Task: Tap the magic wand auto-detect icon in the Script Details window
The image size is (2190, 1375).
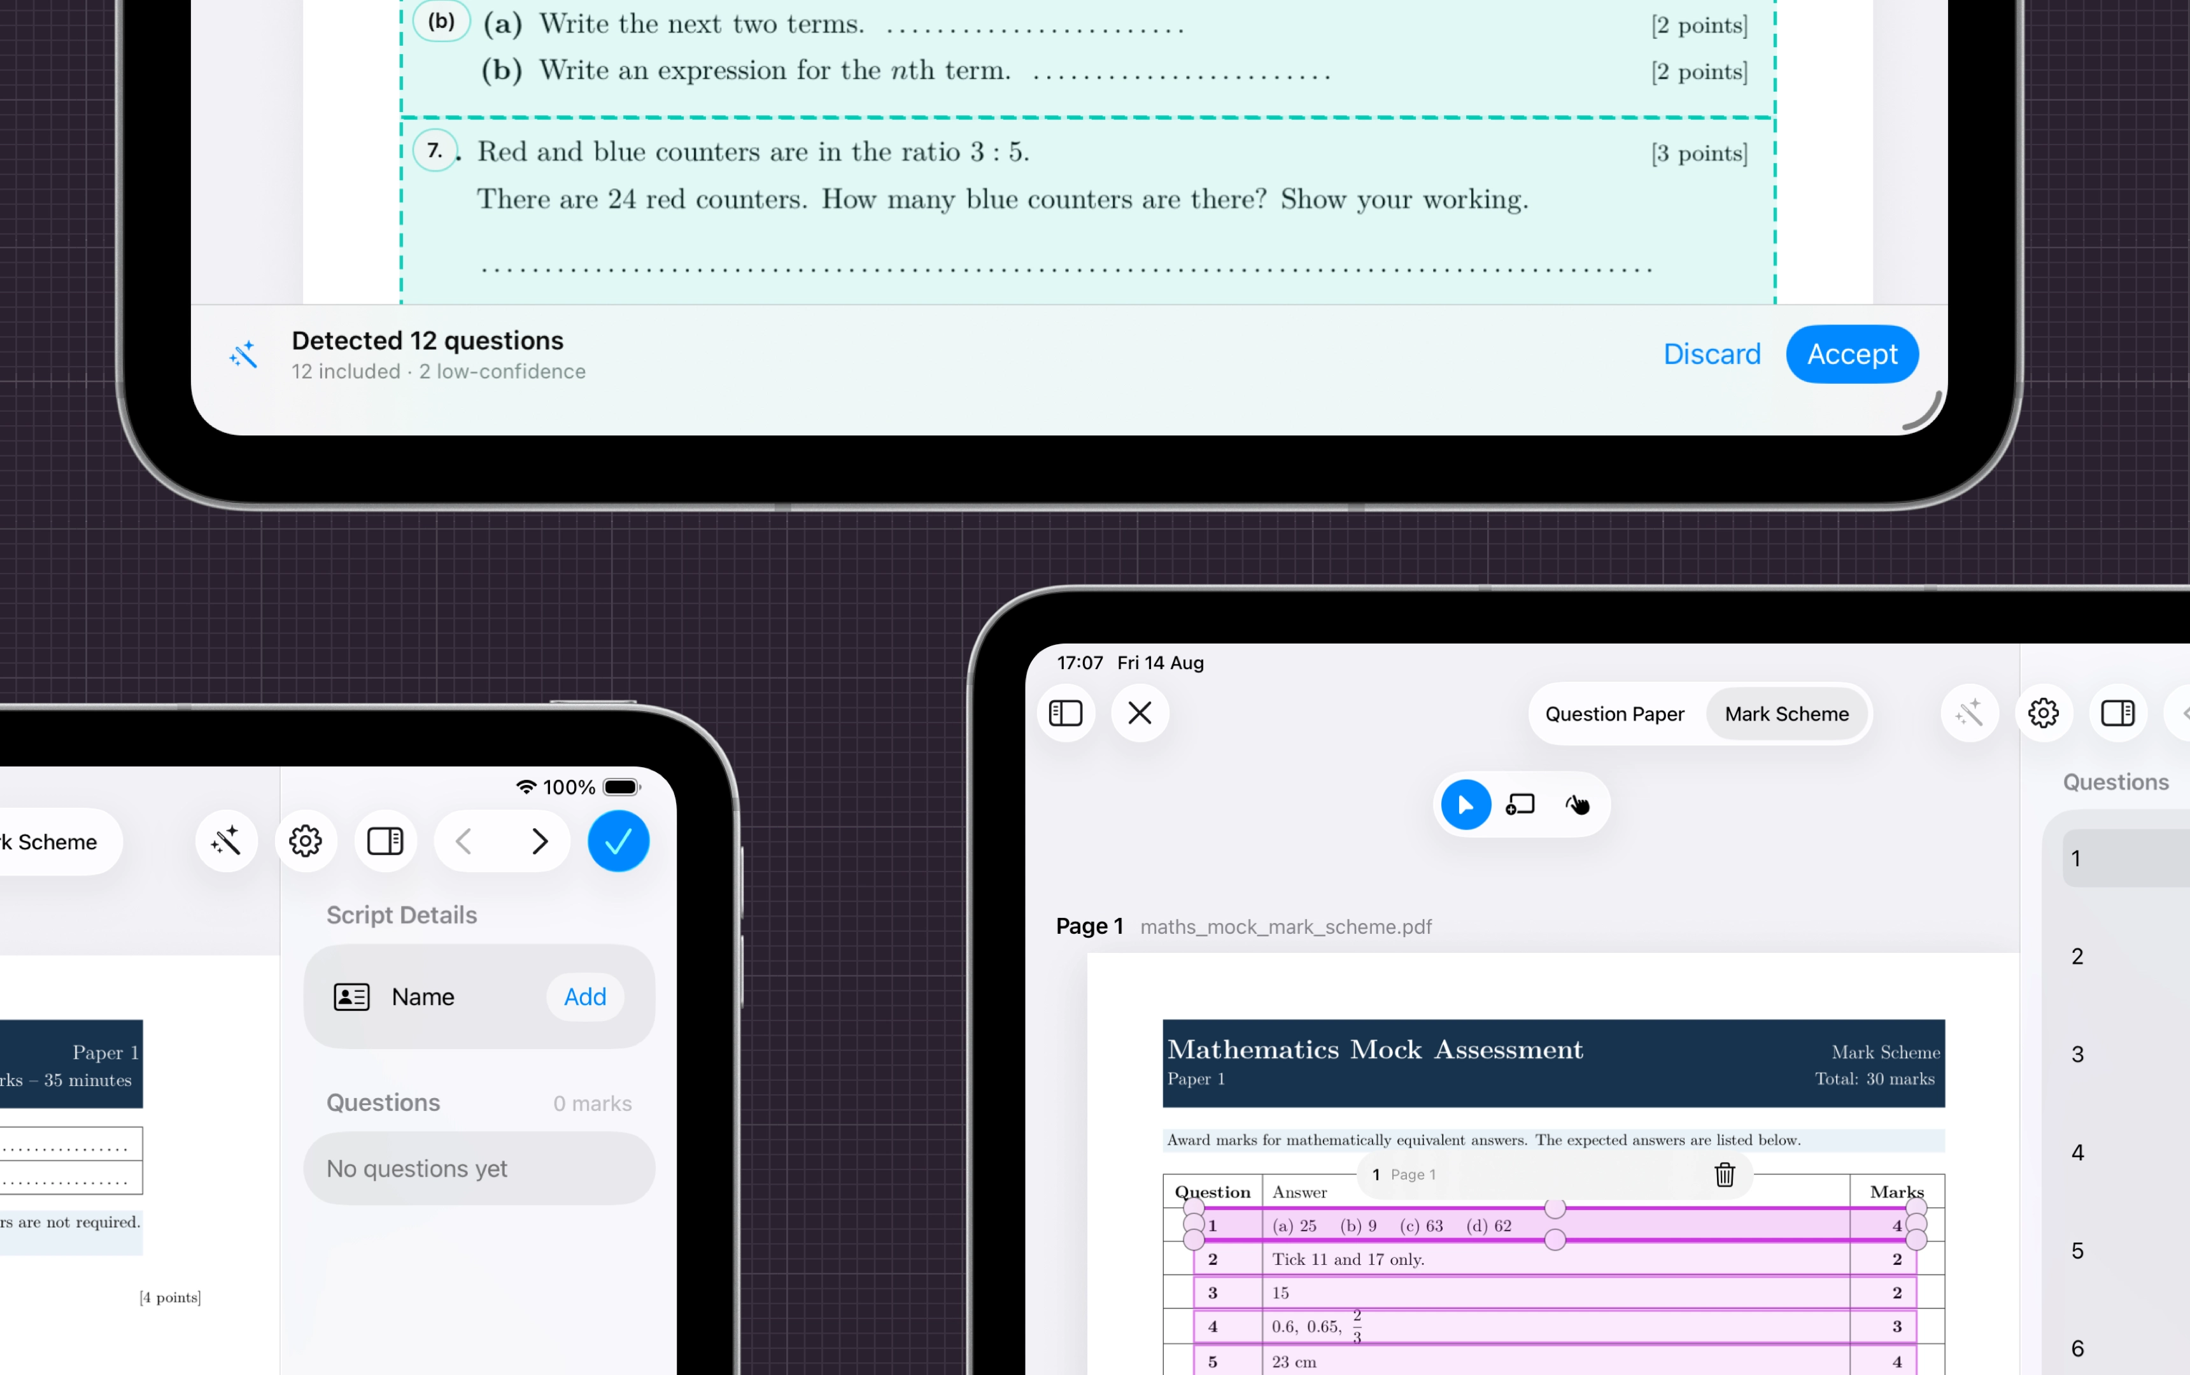Action: [x=225, y=841]
